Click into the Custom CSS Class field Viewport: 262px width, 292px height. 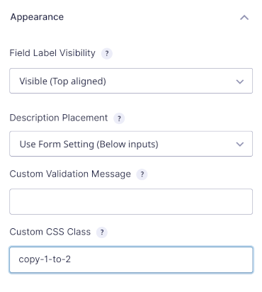[131, 259]
